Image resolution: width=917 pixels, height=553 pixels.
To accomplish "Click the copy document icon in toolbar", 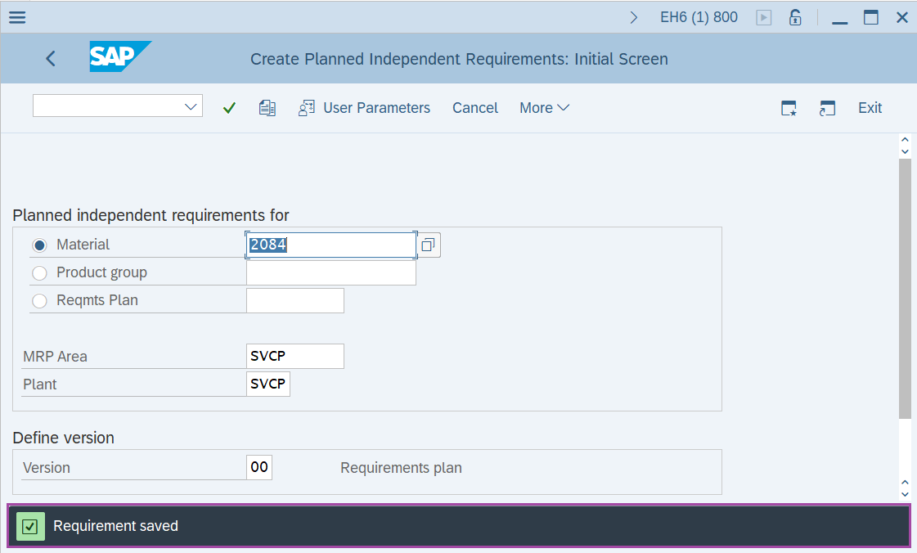I will pos(267,107).
